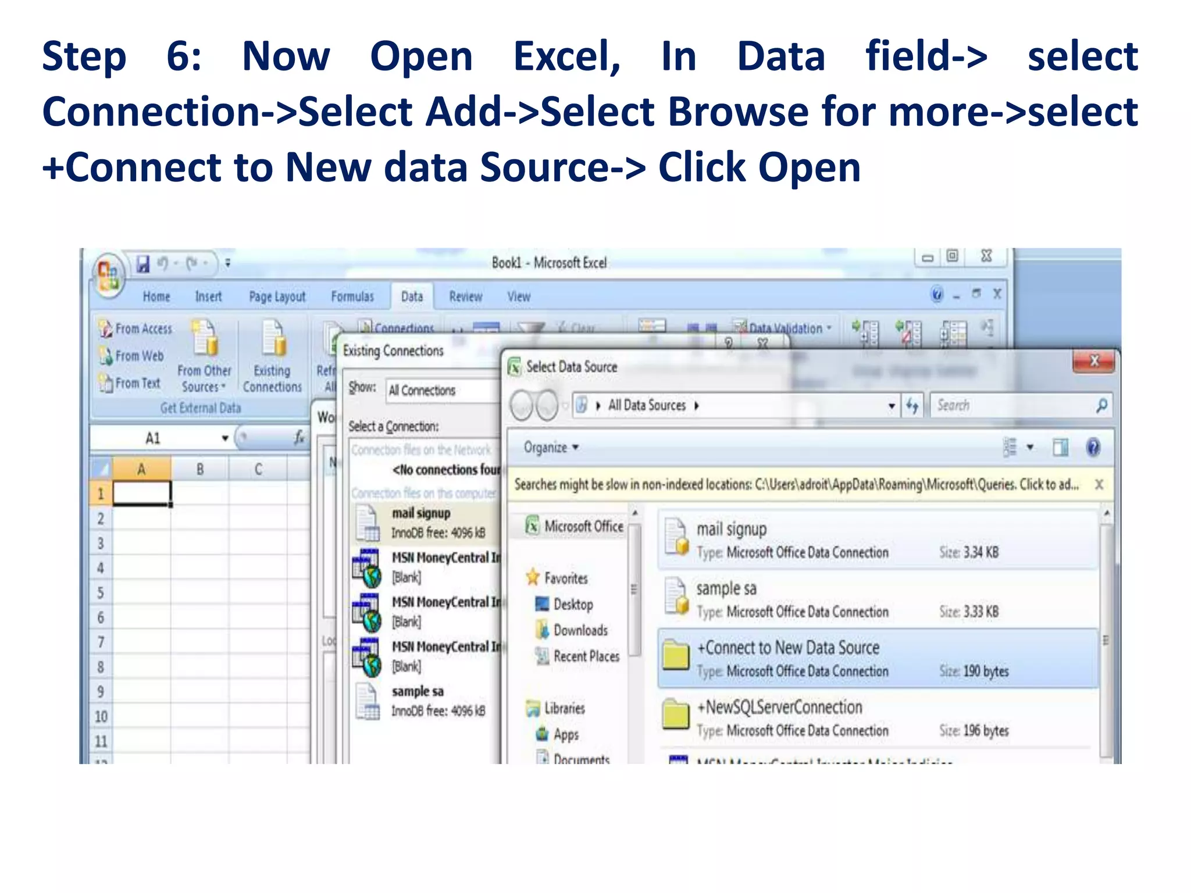Select the Data ribbon tab
The image size is (1191, 893).
click(412, 297)
